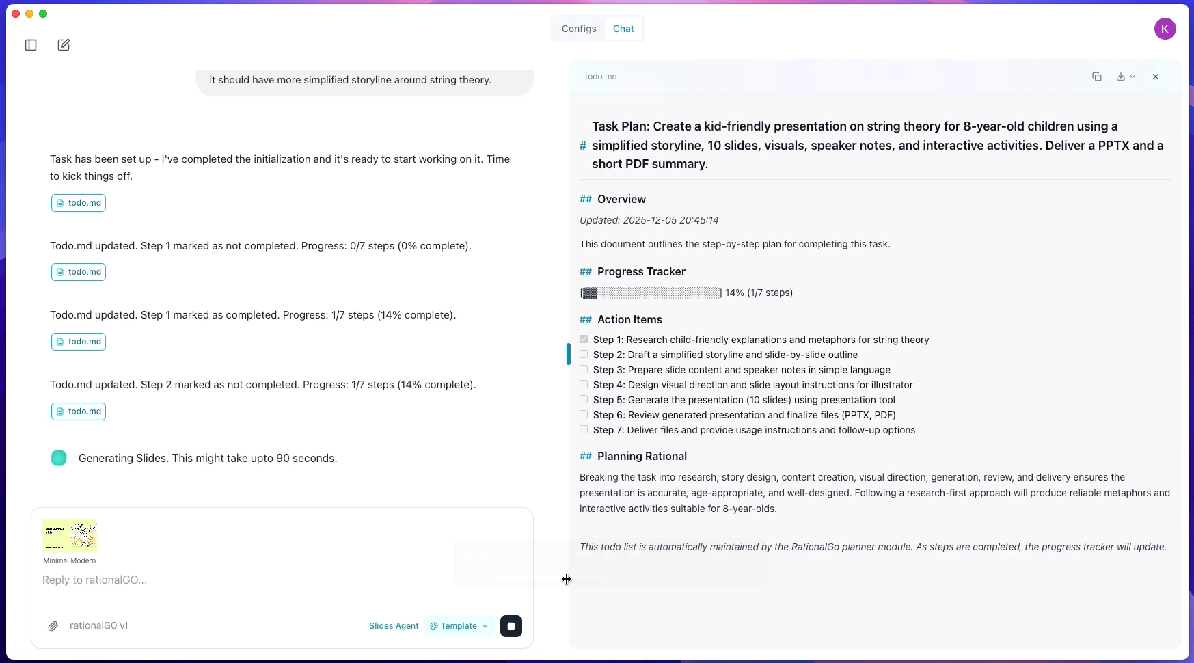
Task: Click the Progress Tracker heading
Action: (x=641, y=271)
